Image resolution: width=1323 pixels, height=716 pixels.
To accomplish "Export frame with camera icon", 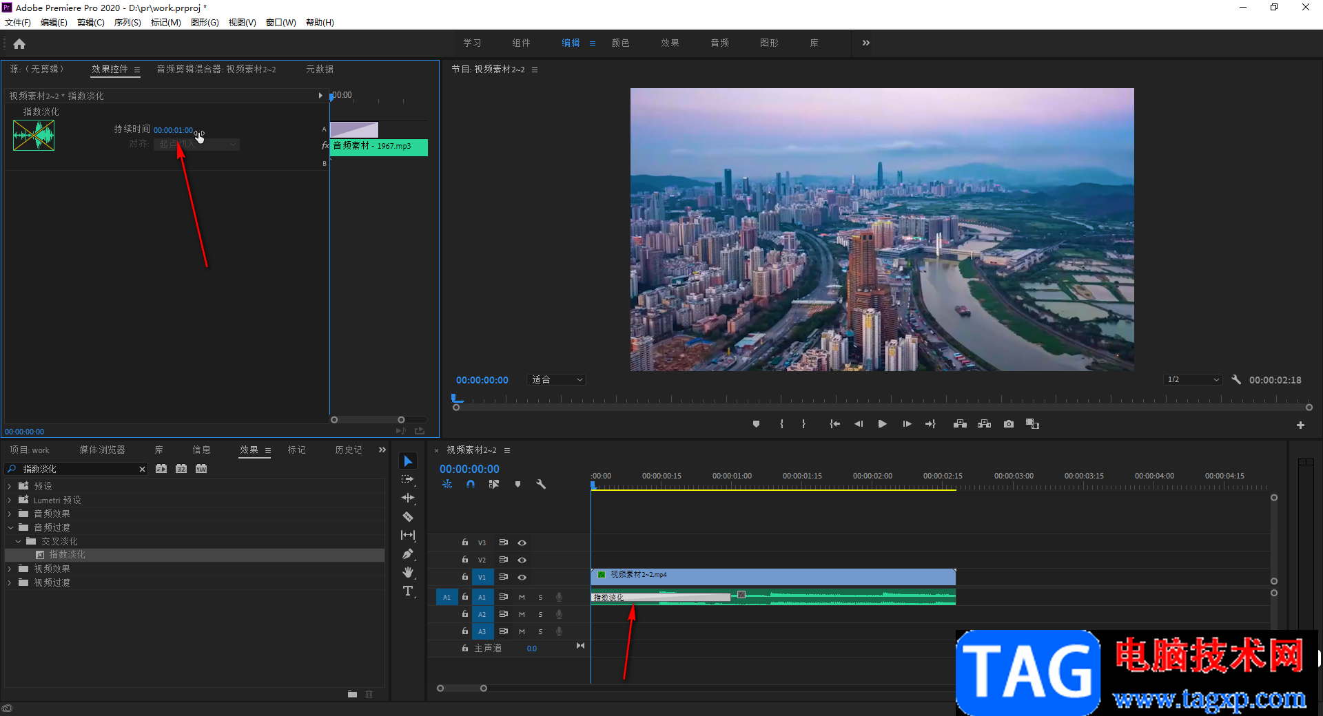I will coord(1009,424).
